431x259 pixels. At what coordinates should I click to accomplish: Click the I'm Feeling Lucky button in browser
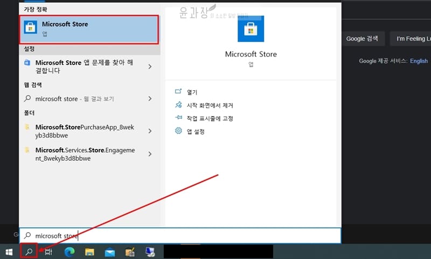411,39
